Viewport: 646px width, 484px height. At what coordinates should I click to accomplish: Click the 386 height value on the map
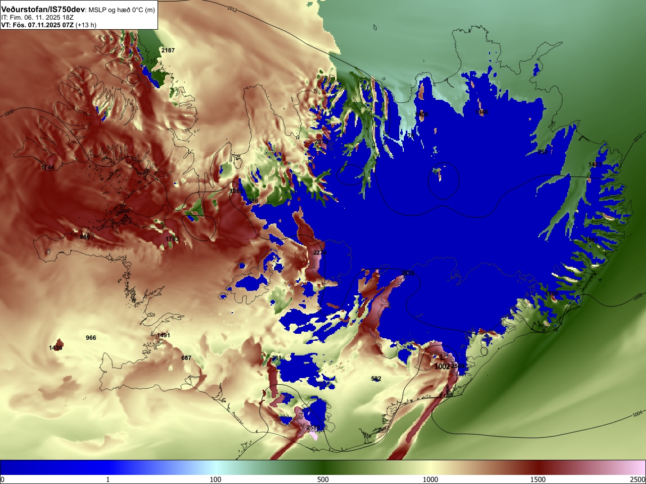[x=253, y=201]
